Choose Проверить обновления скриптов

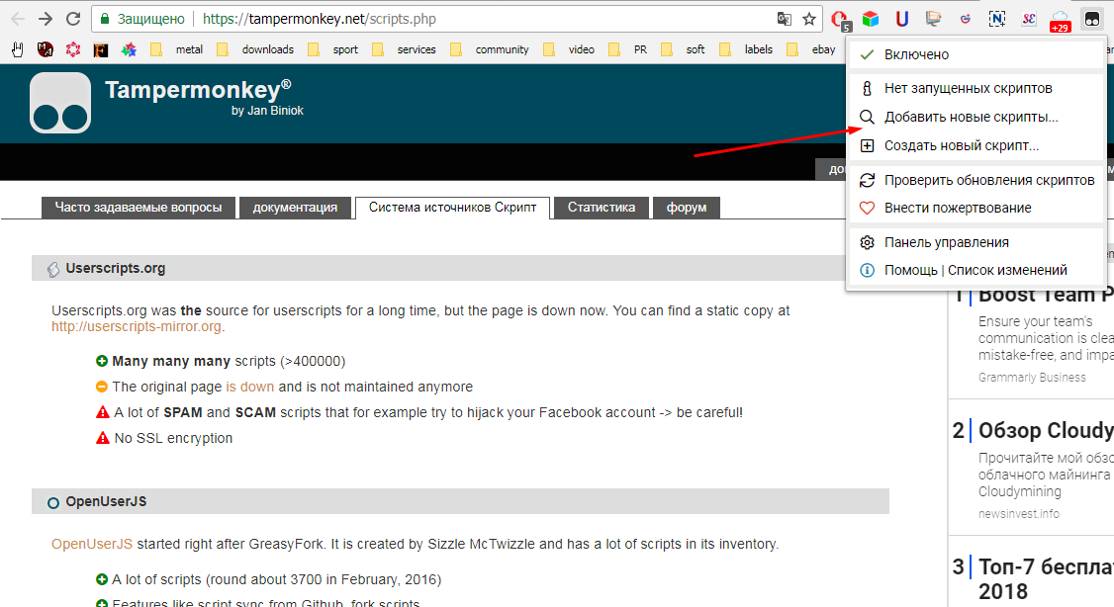coord(976,180)
